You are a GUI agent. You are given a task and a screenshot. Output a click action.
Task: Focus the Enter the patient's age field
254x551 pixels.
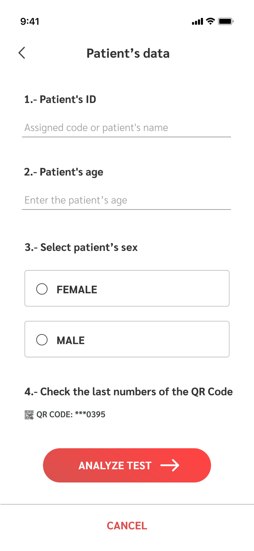pos(126,200)
